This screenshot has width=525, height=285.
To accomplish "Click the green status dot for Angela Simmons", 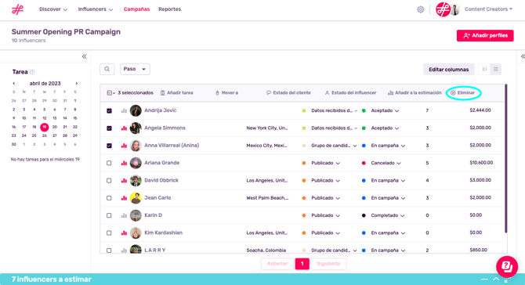I will pyautogui.click(x=364, y=128).
